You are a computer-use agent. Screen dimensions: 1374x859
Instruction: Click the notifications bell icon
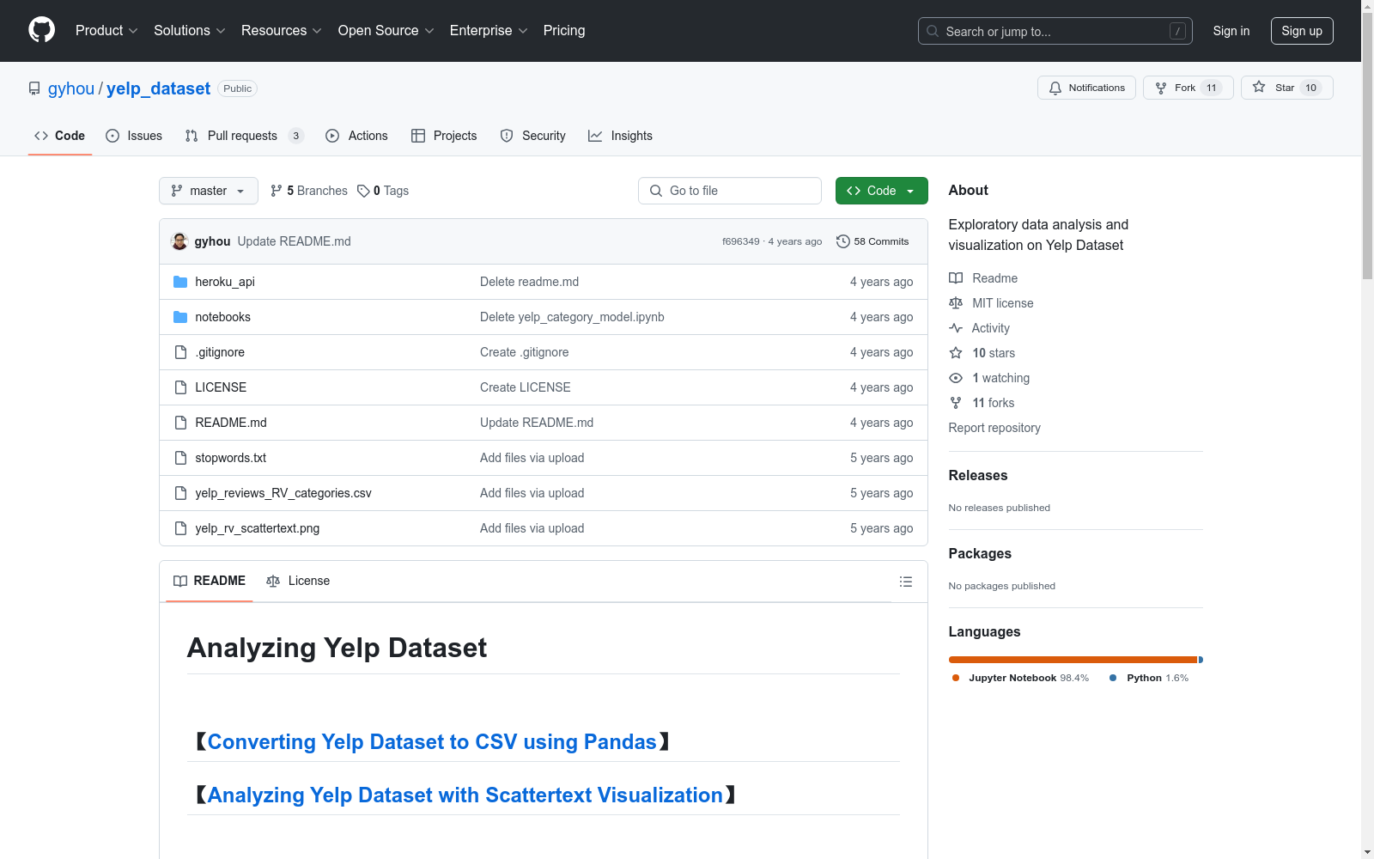[x=1055, y=88]
